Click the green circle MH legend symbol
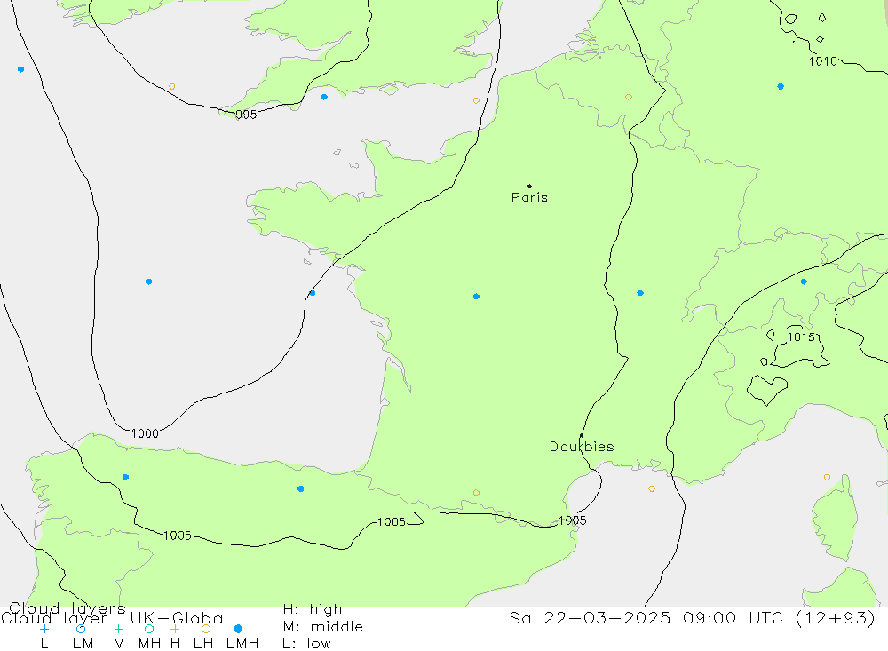The height and width of the screenshot is (651, 888). pyautogui.click(x=149, y=629)
